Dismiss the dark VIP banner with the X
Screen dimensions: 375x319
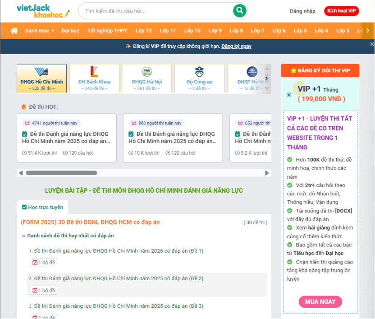point(371,44)
